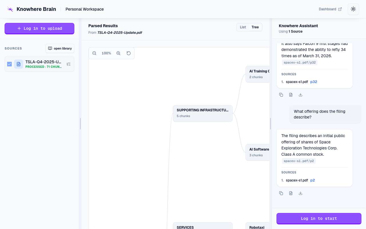Open the p32 source page link

pyautogui.click(x=314, y=82)
